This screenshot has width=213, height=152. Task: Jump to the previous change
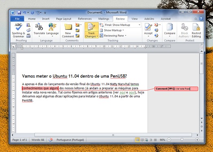(156, 30)
